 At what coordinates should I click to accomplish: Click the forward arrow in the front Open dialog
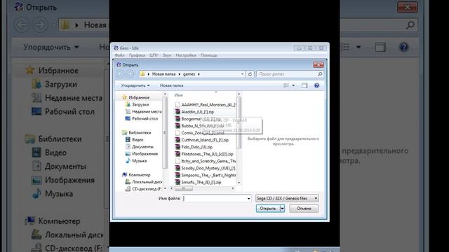130,74
